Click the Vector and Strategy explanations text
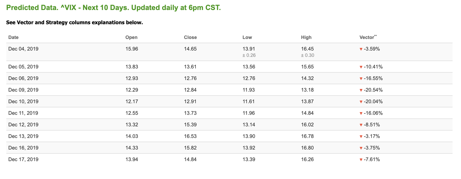The width and height of the screenshot is (461, 179). pos(74,23)
